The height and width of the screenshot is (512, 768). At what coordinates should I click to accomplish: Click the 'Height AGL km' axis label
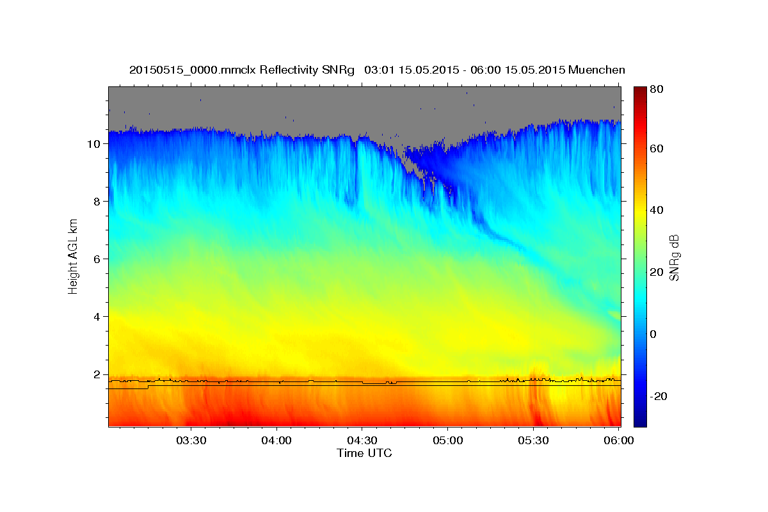(74, 257)
